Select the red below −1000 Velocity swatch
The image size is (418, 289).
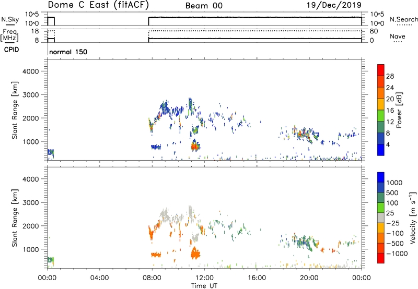[x=381, y=258]
